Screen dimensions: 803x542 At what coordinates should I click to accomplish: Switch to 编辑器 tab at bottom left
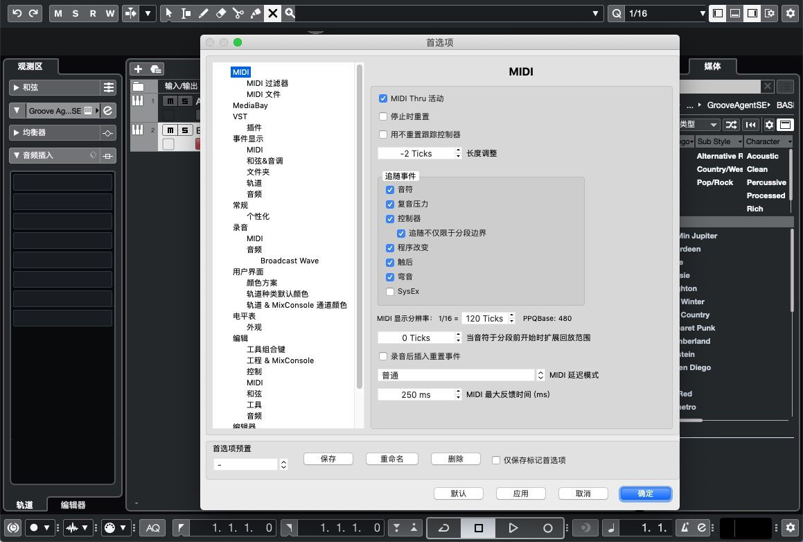coord(73,505)
